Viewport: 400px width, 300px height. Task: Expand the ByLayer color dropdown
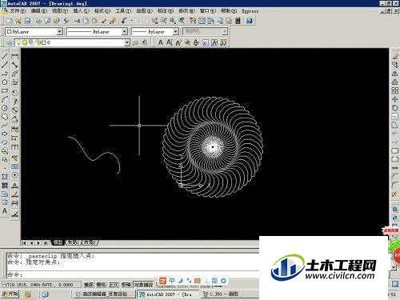pyautogui.click(x=60, y=31)
